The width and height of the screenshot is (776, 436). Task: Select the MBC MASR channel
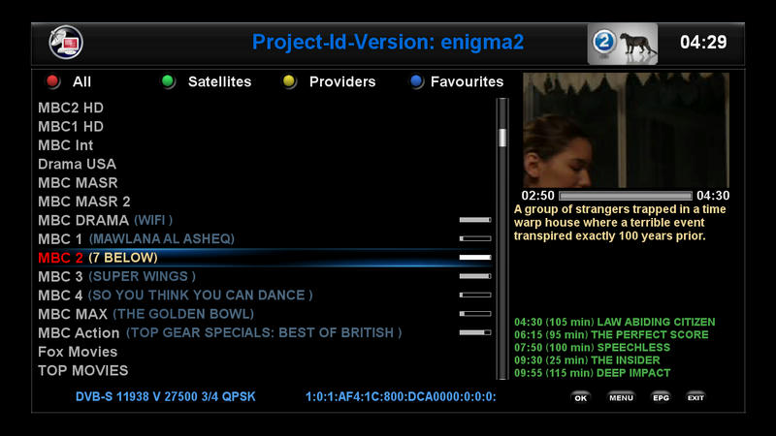[x=265, y=183]
